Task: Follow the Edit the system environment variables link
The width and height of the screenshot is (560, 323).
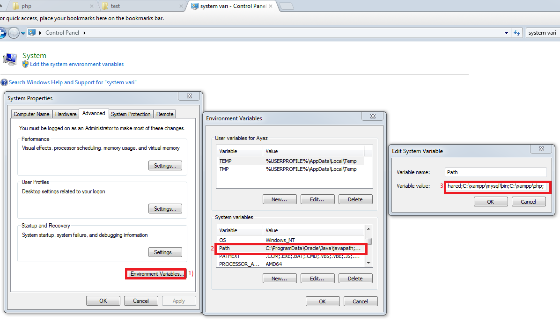Action: (x=76, y=64)
